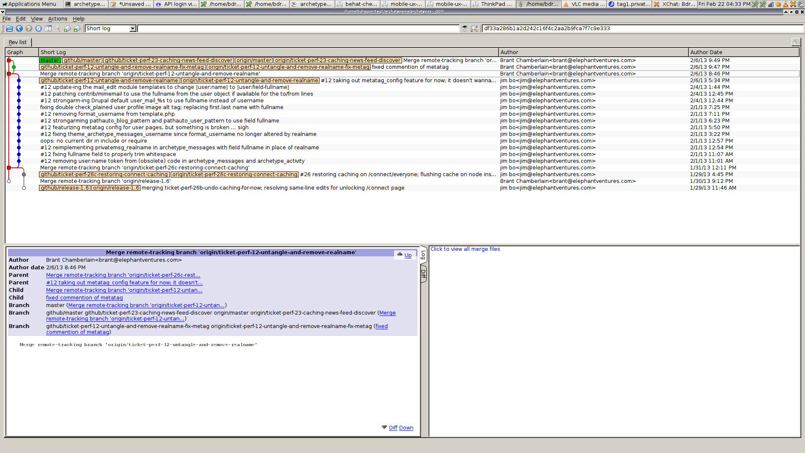Click the forward navigation arrow icon
805x453 pixels.
click(x=29, y=29)
